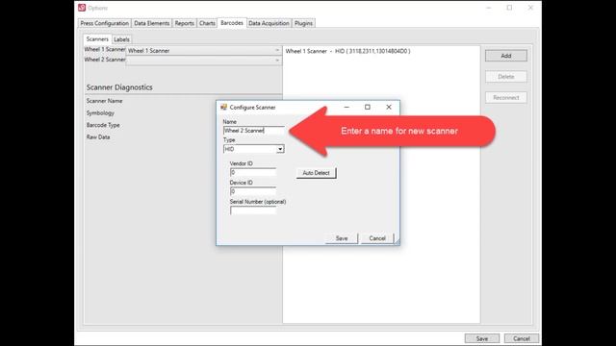Cancel the Options window
This screenshot has height=346, width=616.
[x=522, y=338]
